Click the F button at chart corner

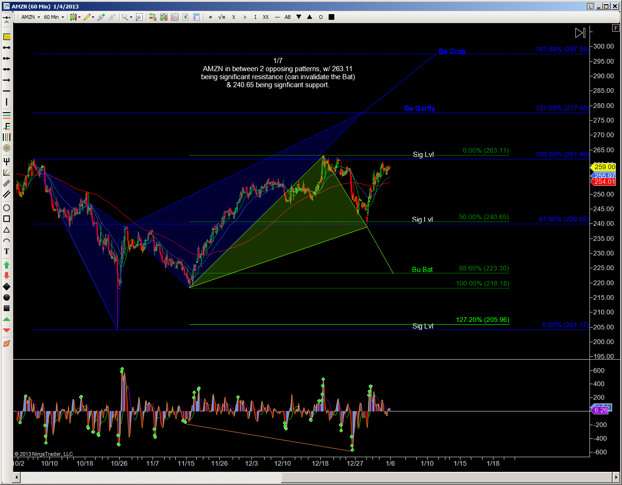tap(615, 28)
